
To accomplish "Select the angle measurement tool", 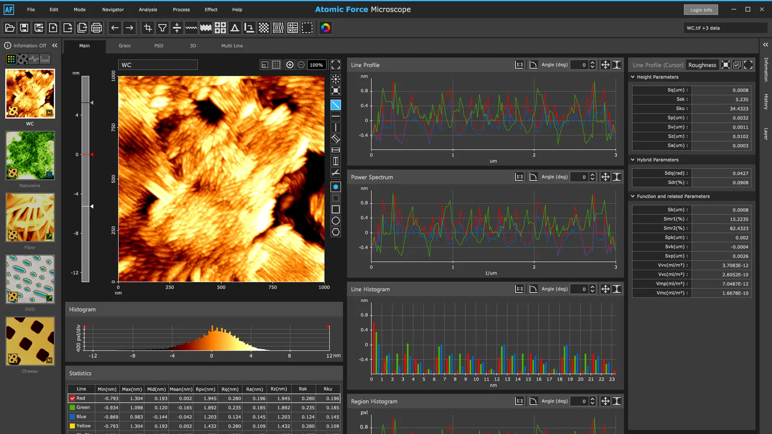I will [336, 172].
